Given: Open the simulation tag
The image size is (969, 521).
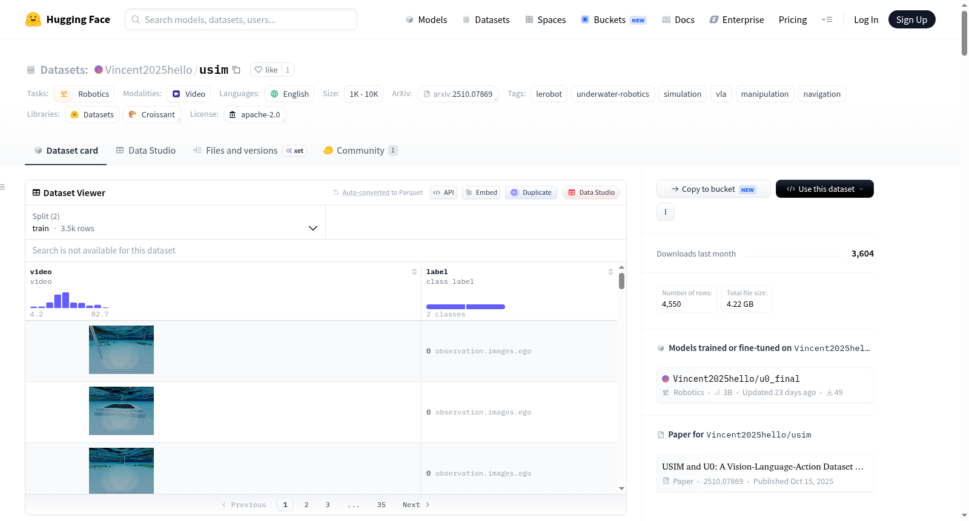Looking at the screenshot, I should 683,94.
